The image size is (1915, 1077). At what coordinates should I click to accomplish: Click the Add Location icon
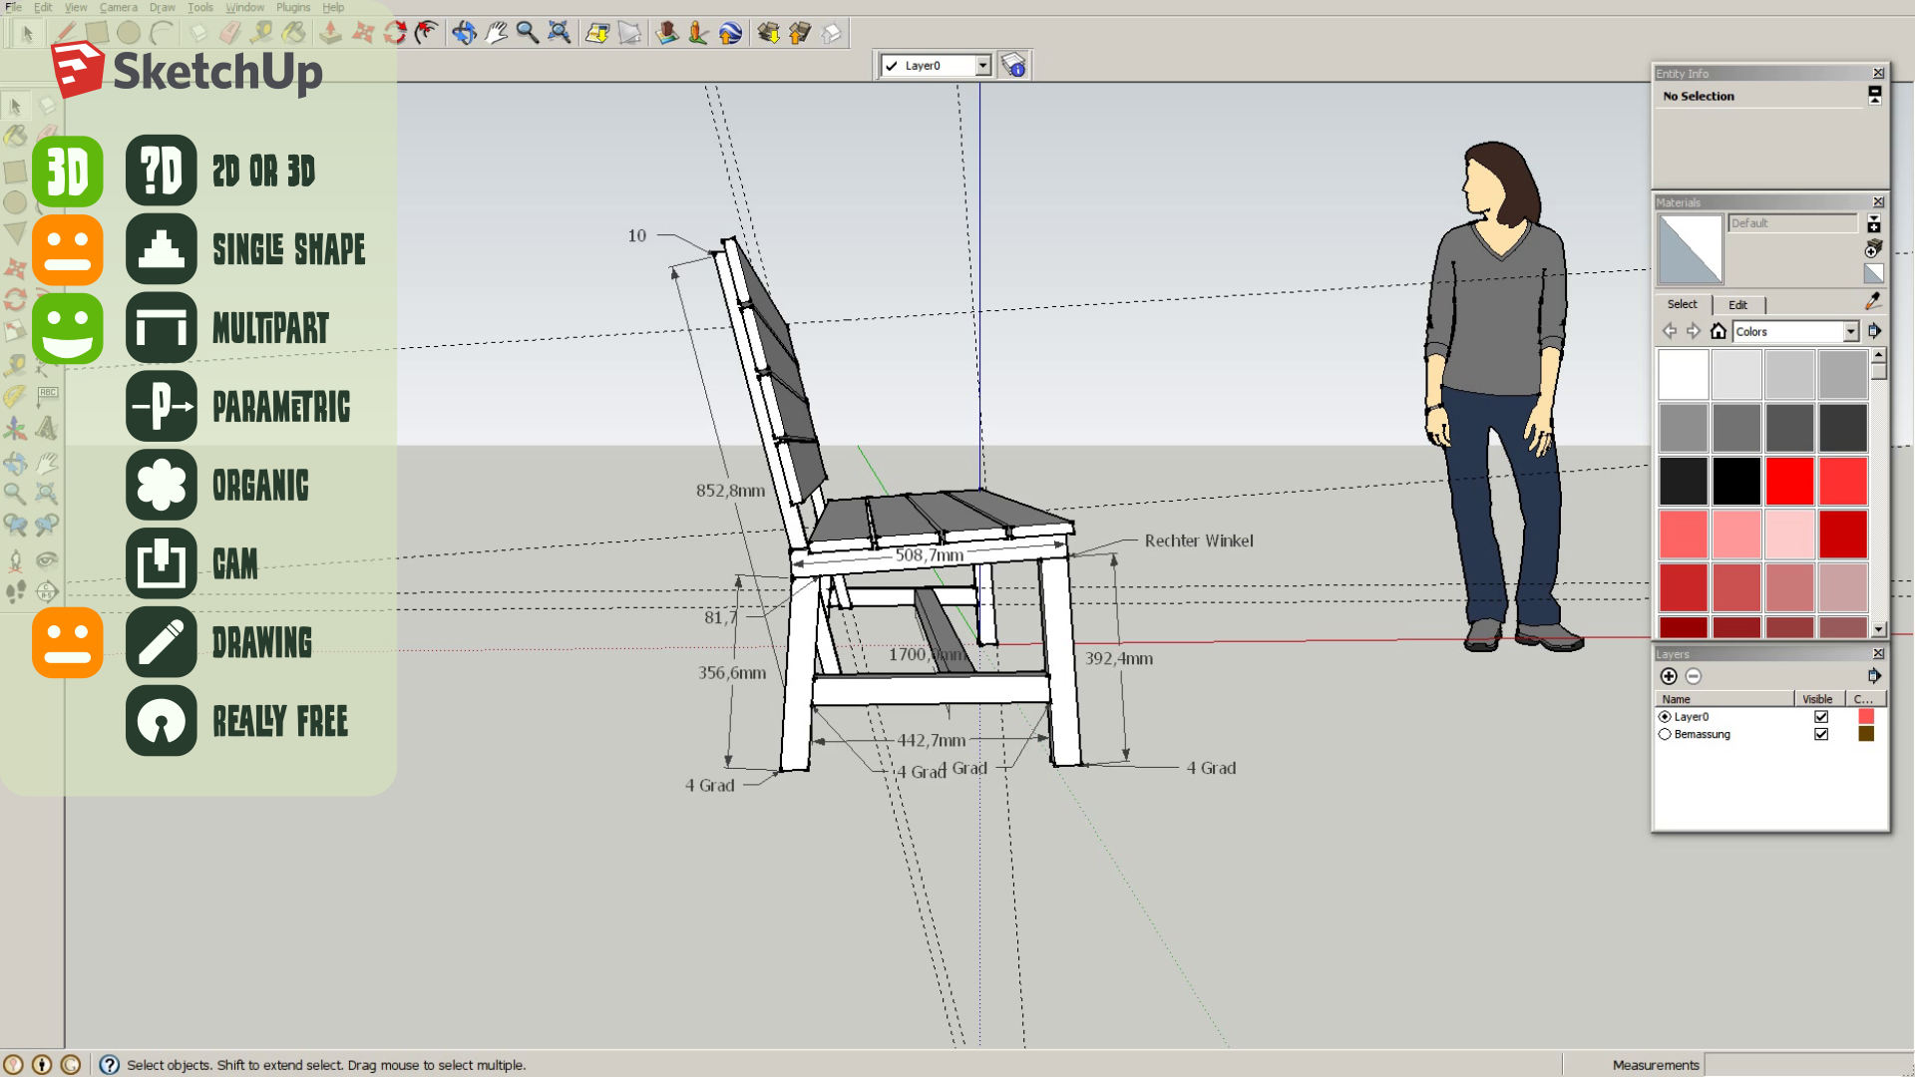click(597, 33)
